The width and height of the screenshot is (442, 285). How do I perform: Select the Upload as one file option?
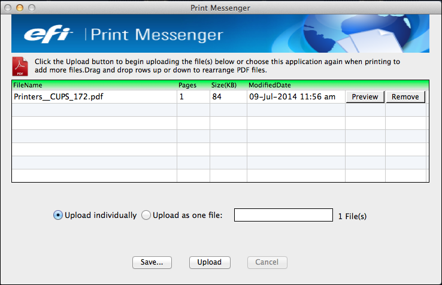point(146,215)
